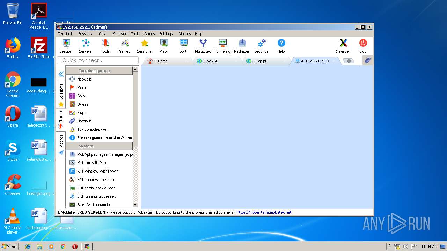The width and height of the screenshot is (447, 251).
Task: Open the mobaxterm.mobatek.net link
Action: [264, 212]
